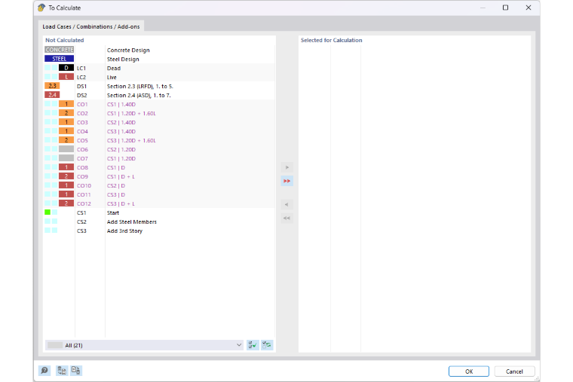The width and height of the screenshot is (573, 382).
Task: Confirm with the OK button
Action: point(469,371)
